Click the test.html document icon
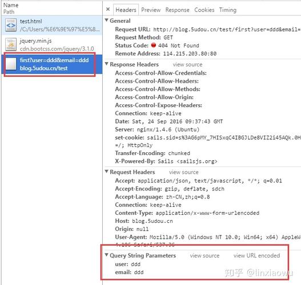 (x=11, y=25)
